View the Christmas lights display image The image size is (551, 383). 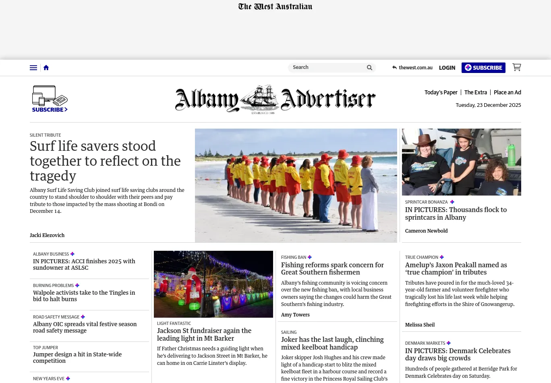[213, 284]
